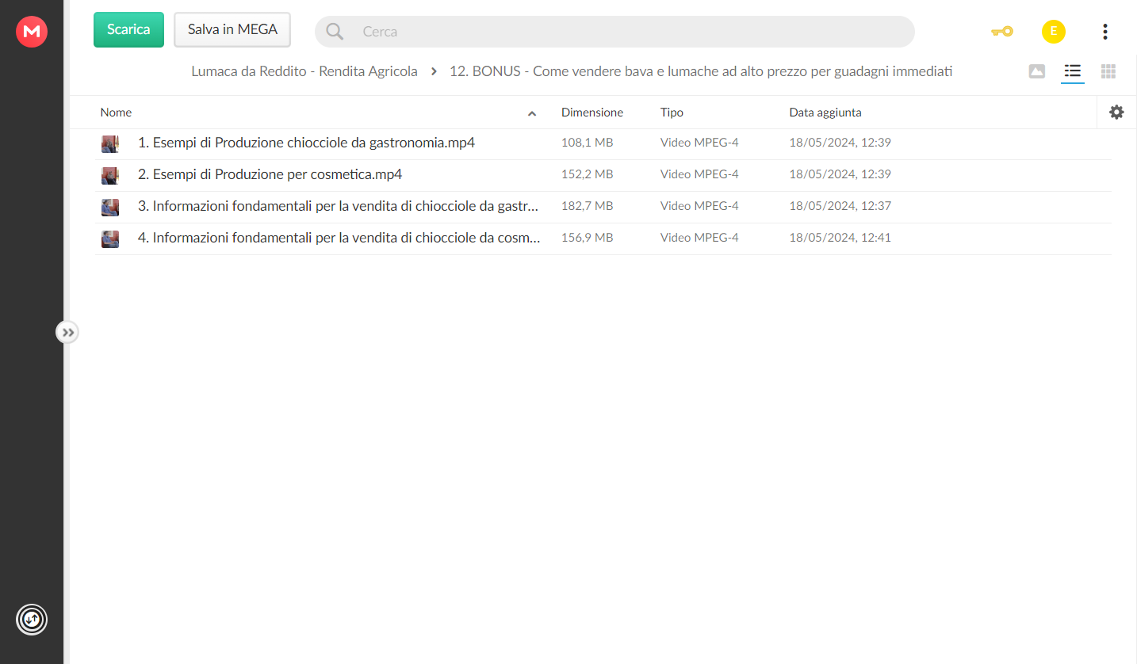Switch to list view
This screenshot has width=1137, height=664.
[1073, 71]
